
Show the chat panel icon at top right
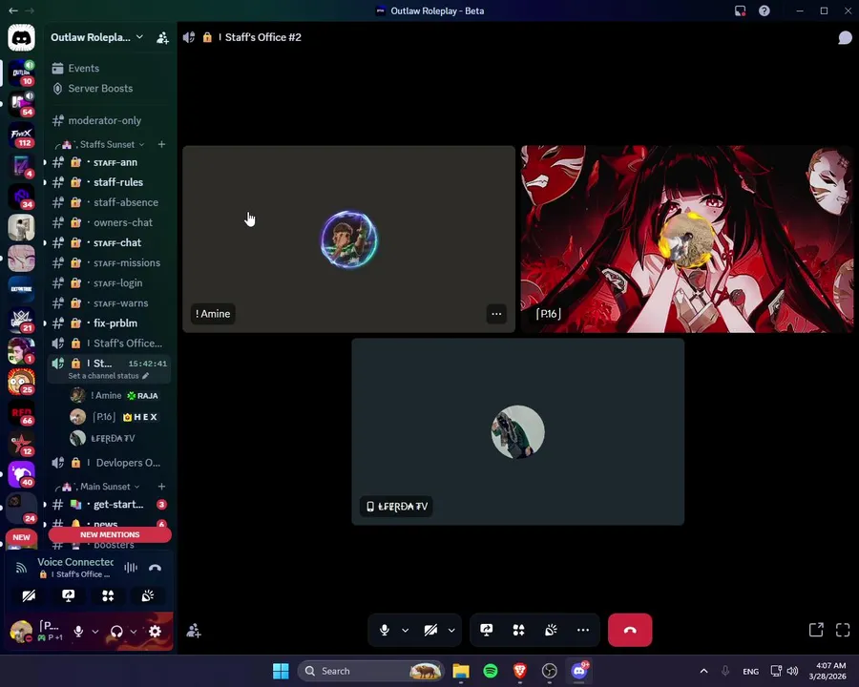coord(845,37)
